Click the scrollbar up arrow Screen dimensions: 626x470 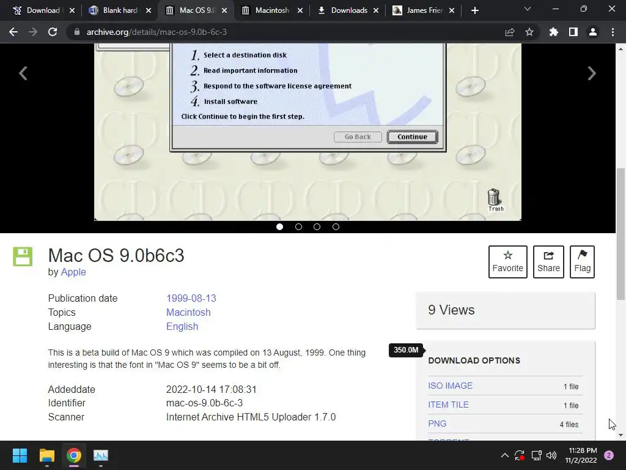coord(620,49)
